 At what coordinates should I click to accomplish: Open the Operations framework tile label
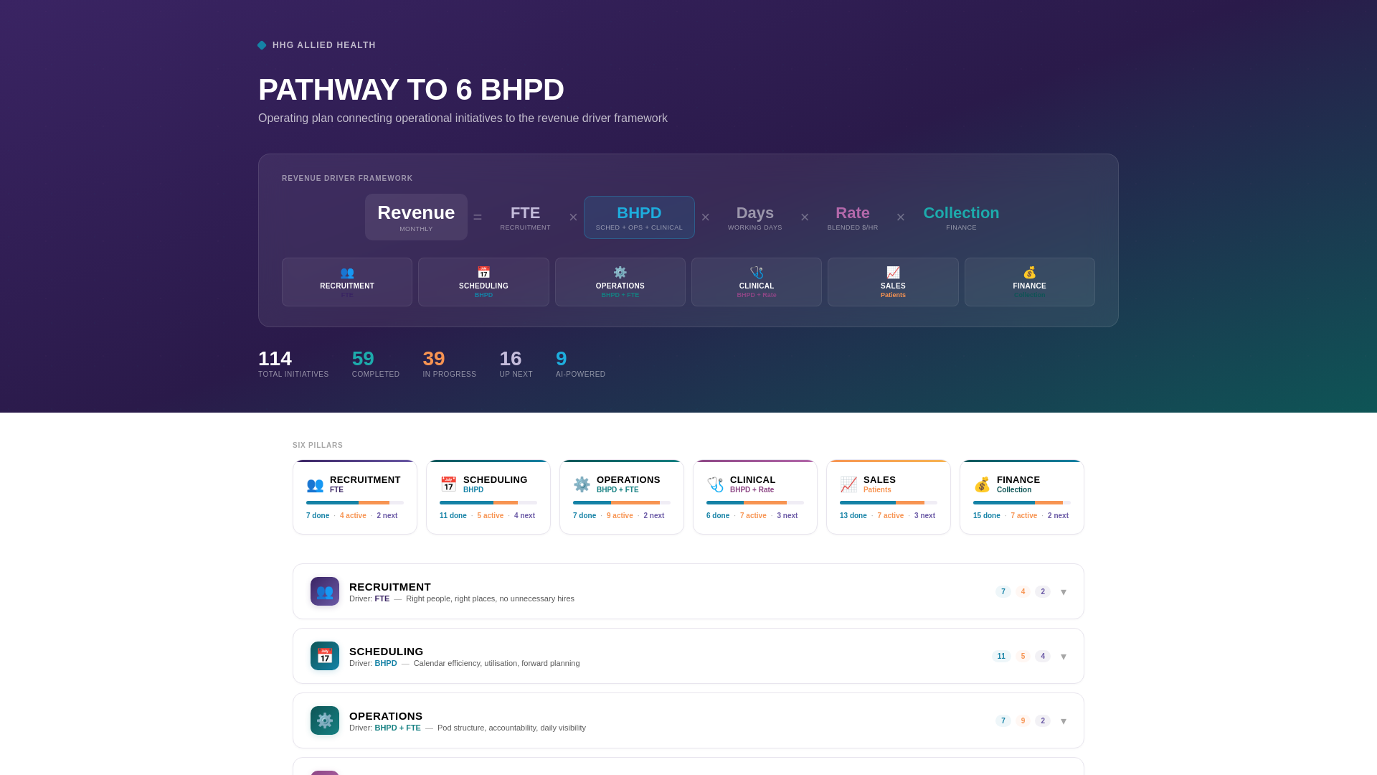click(620, 286)
